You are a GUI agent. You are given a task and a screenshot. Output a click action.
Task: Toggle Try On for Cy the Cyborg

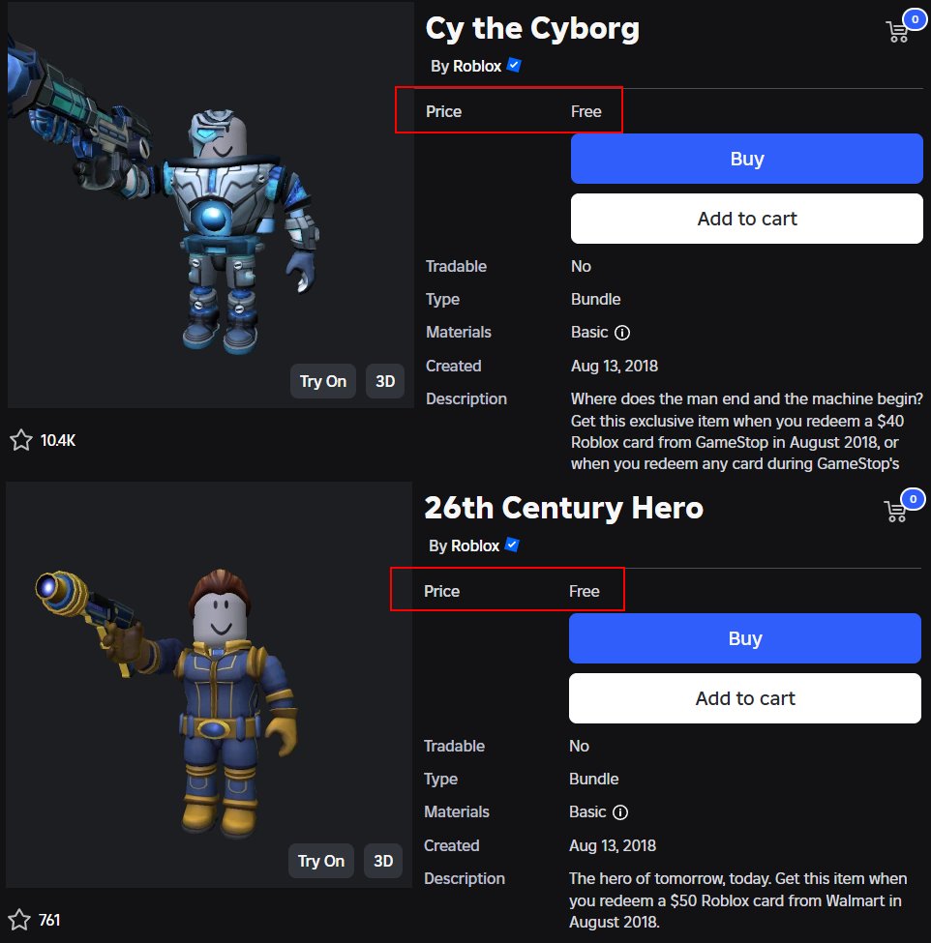[x=323, y=381]
